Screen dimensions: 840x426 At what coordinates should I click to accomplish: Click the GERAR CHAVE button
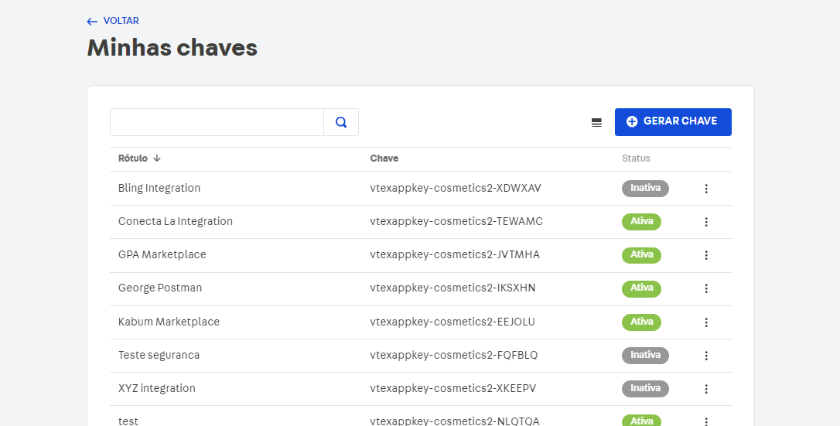click(673, 122)
